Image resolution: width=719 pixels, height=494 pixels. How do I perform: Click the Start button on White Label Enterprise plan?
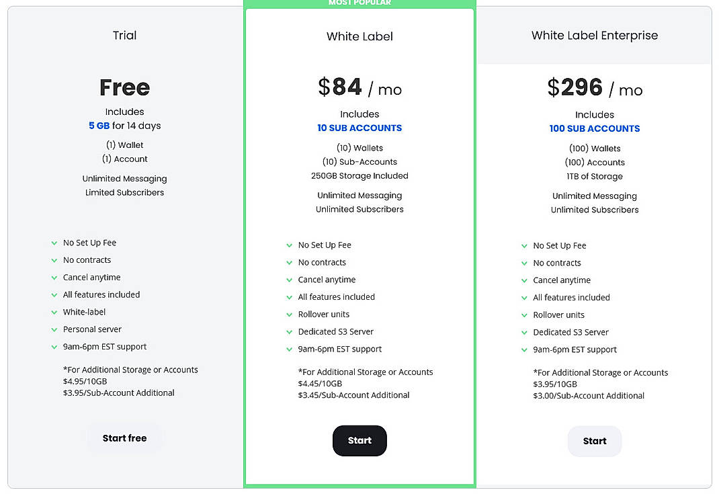point(594,441)
